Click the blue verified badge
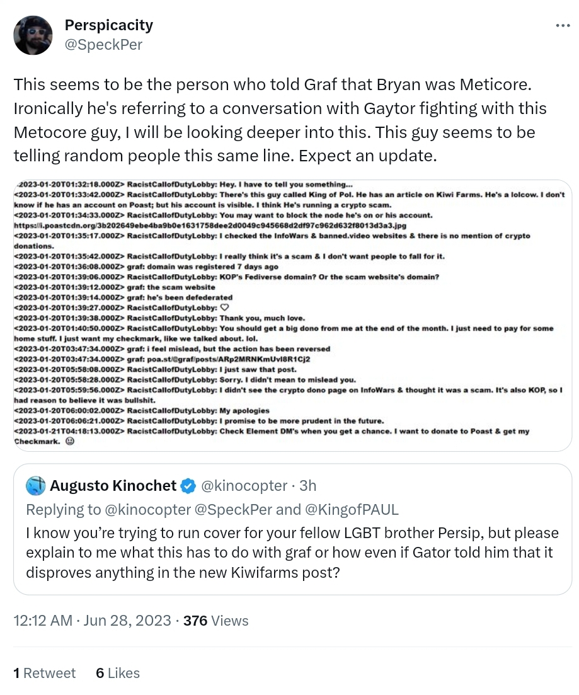Image resolution: width=579 pixels, height=695 pixels. tap(188, 486)
